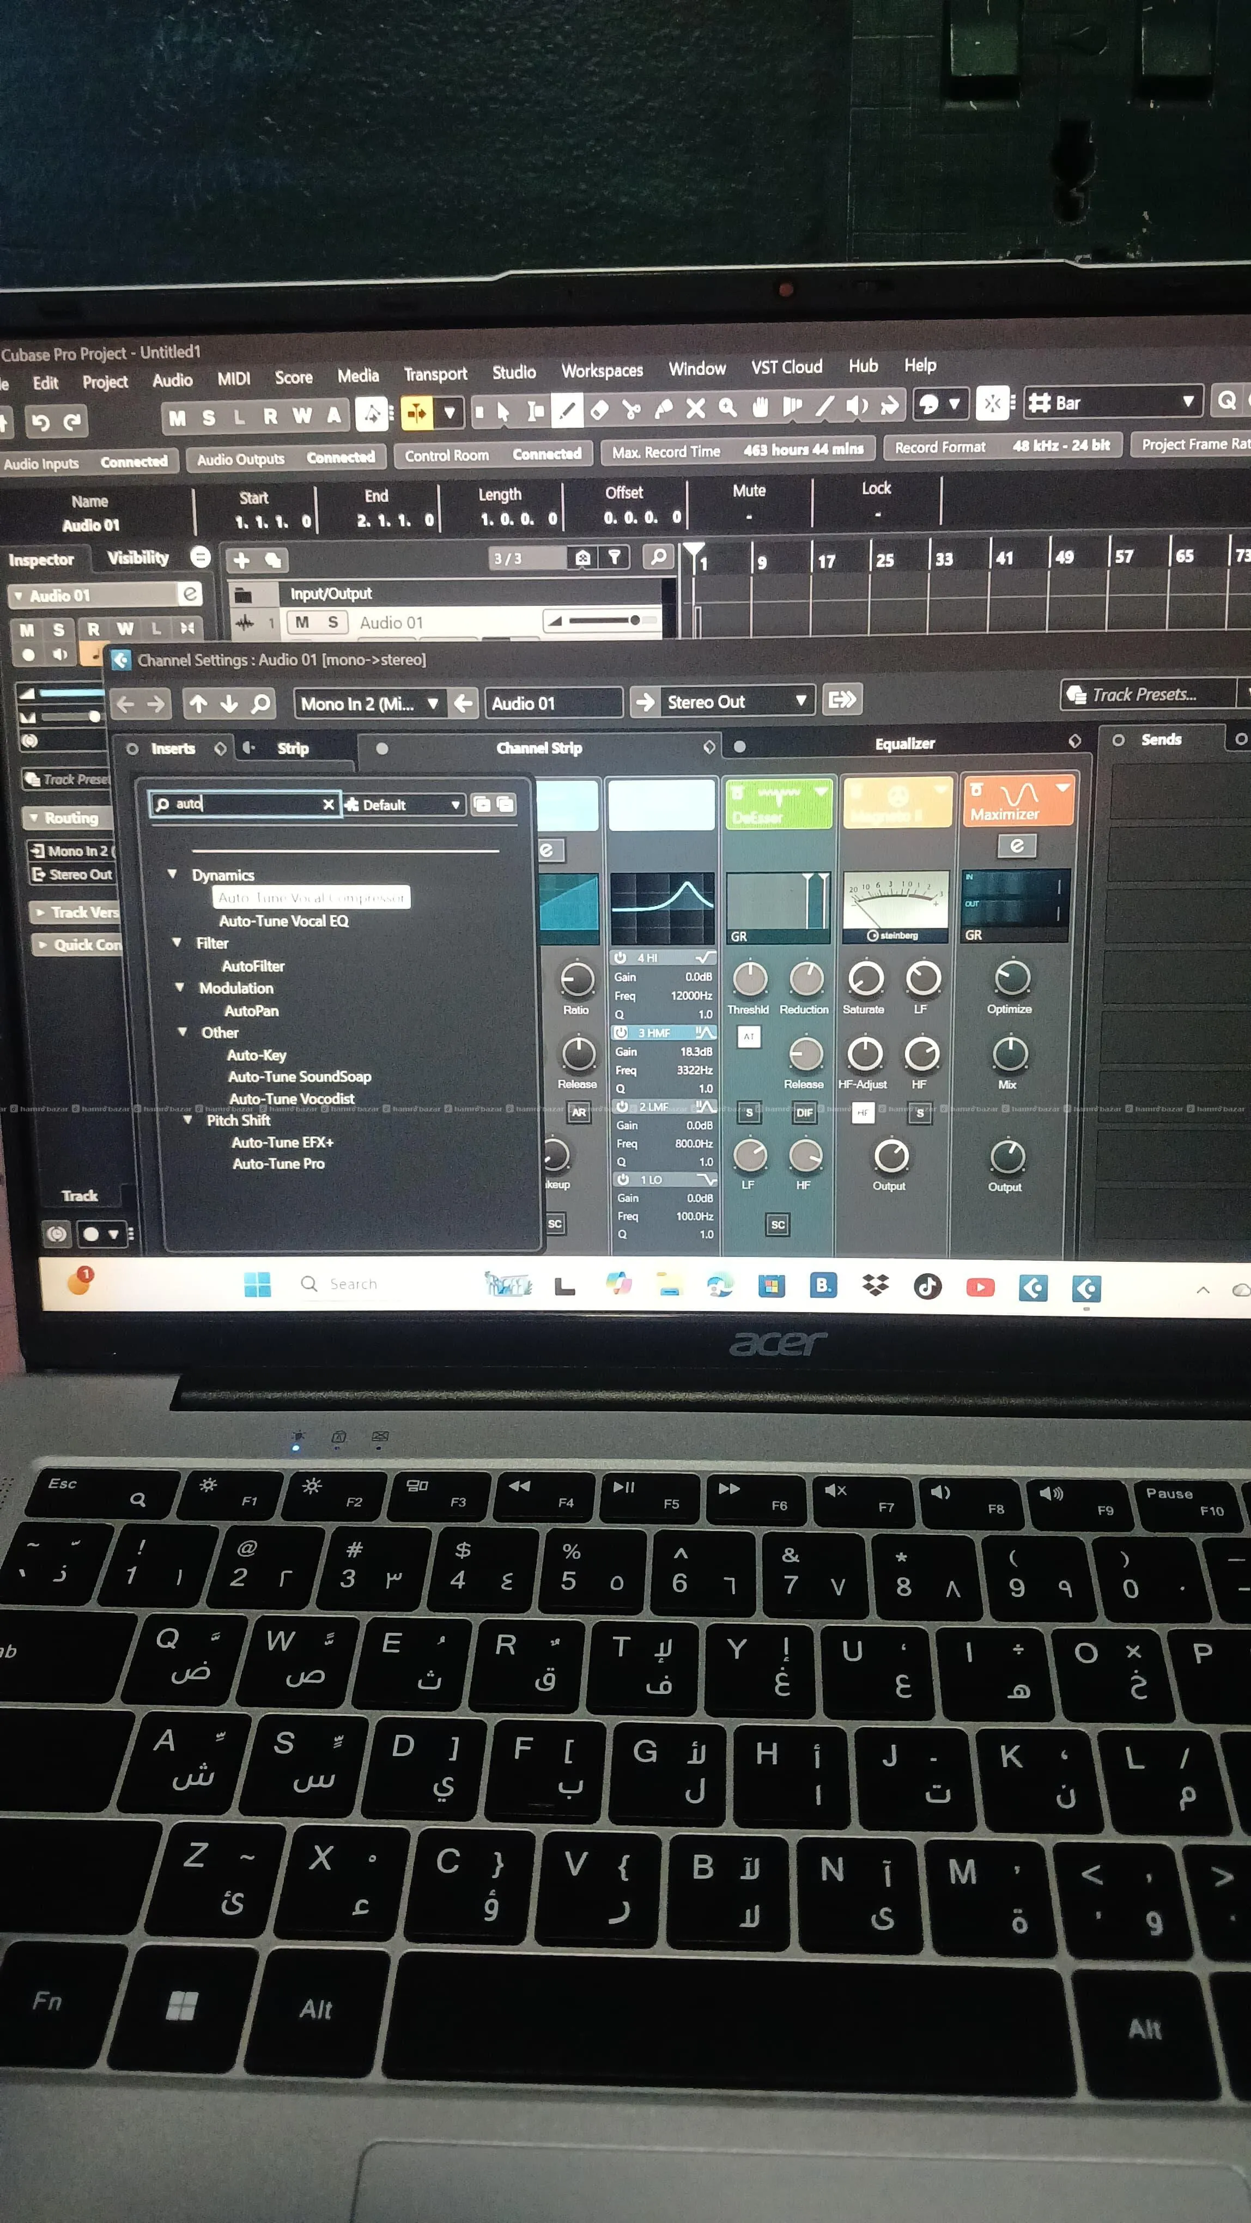
Task: Open Microsoft Store from the taskbar
Action: (x=770, y=1286)
